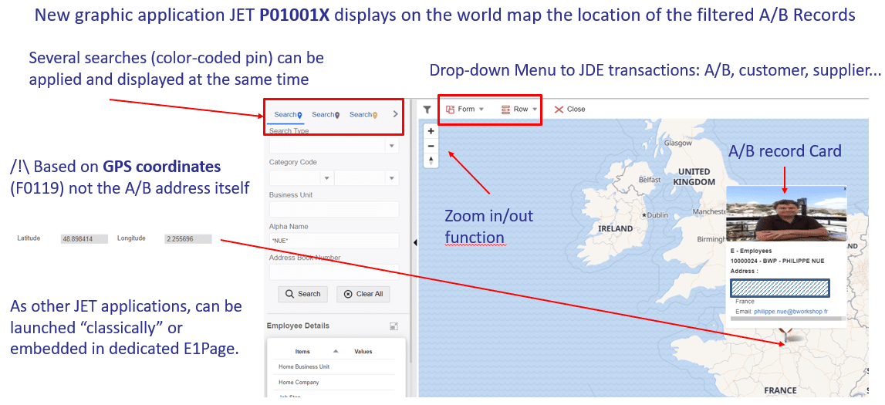
Task: Open the Search Type dropdown
Action: pyautogui.click(x=391, y=146)
